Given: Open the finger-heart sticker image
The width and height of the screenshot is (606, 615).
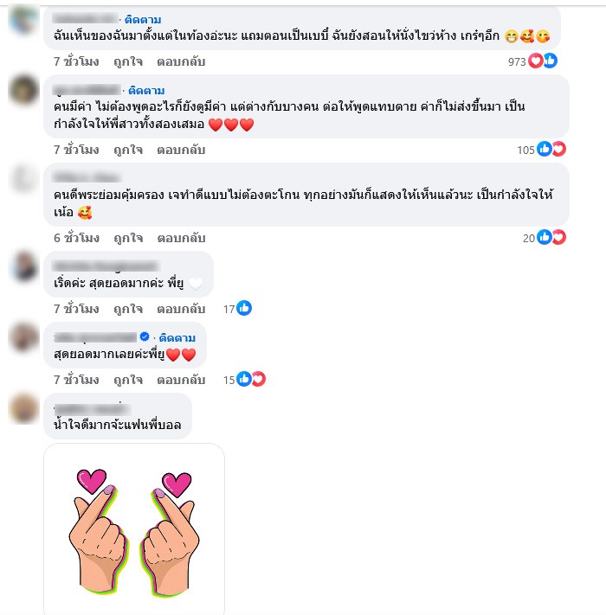Looking at the screenshot, I should tap(134, 529).
